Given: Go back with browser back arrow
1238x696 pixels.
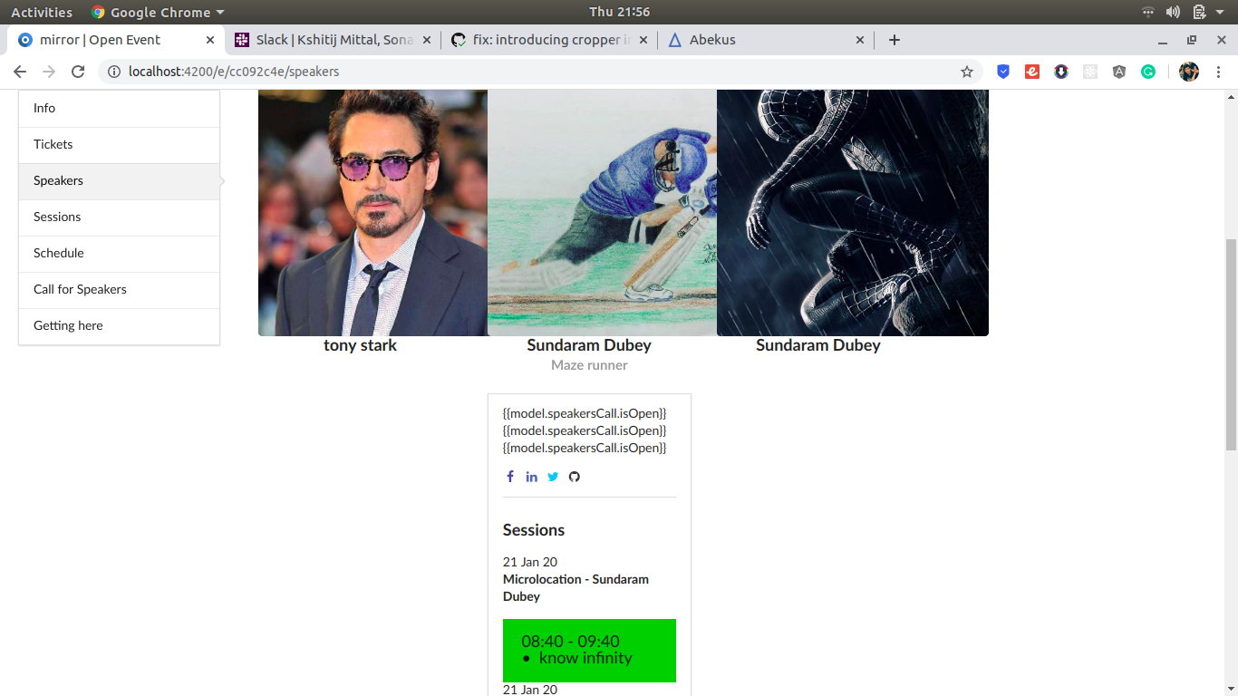Looking at the screenshot, I should [20, 72].
